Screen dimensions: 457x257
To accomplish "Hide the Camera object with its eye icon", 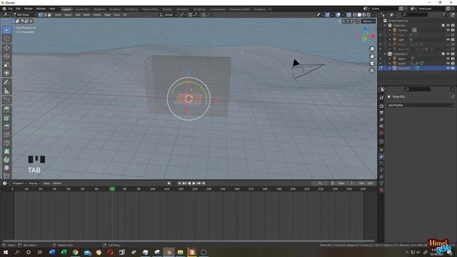I will tap(448, 30).
